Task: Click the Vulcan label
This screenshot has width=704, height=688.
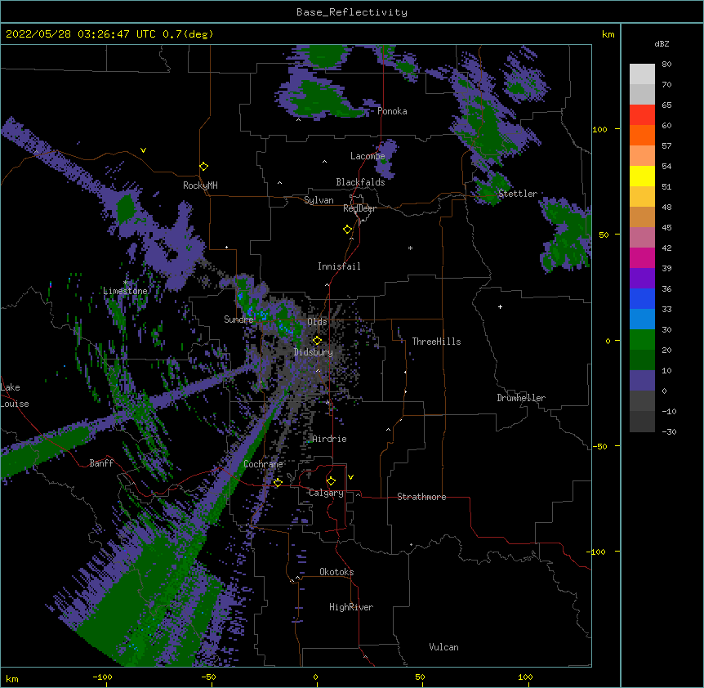Action: click(443, 647)
